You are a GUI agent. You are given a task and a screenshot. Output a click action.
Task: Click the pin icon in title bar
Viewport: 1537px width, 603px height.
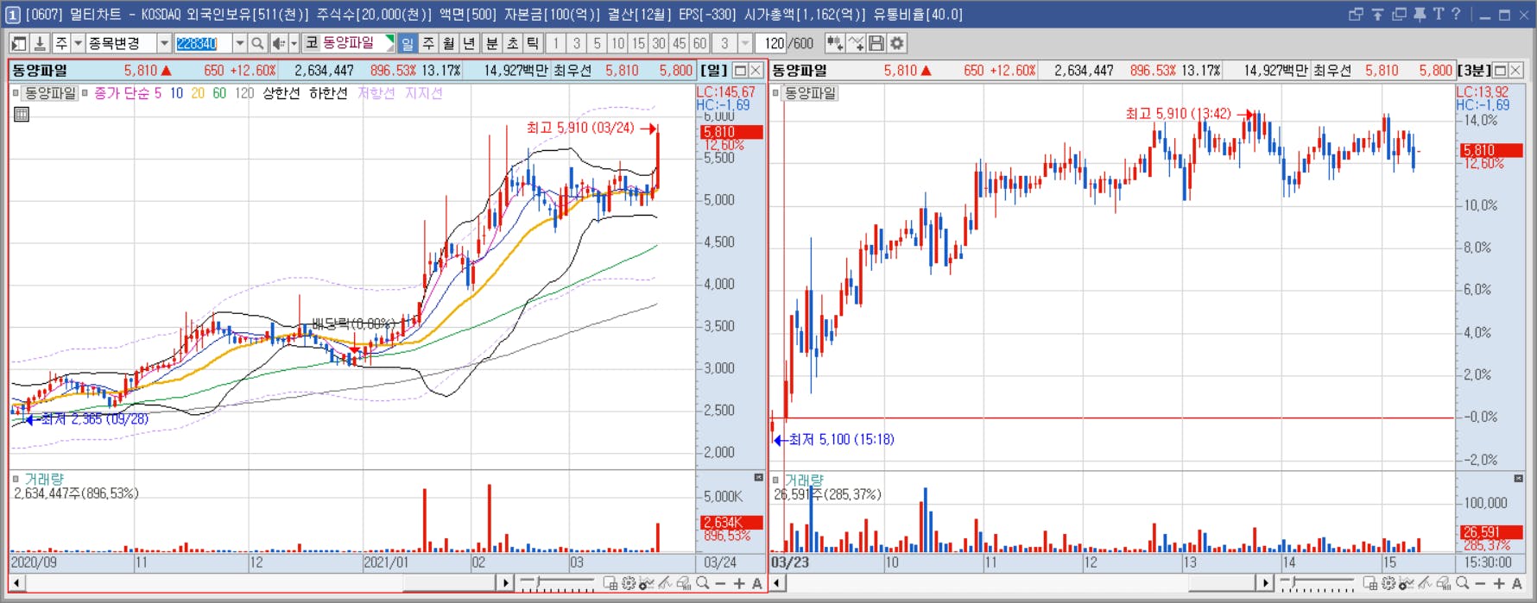click(1420, 14)
